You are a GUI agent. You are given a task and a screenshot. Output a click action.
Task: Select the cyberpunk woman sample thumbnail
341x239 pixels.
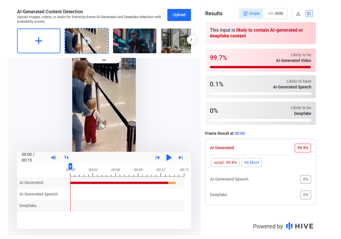pyautogui.click(x=135, y=41)
